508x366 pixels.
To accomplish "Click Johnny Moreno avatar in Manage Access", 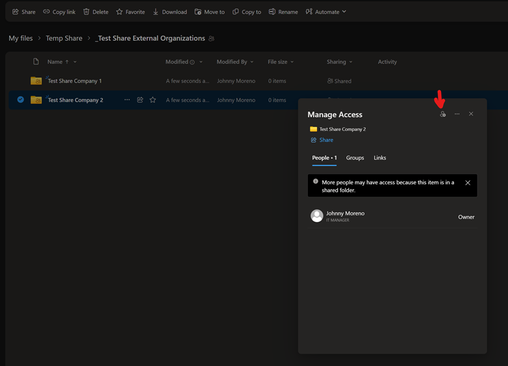I will [x=317, y=216].
